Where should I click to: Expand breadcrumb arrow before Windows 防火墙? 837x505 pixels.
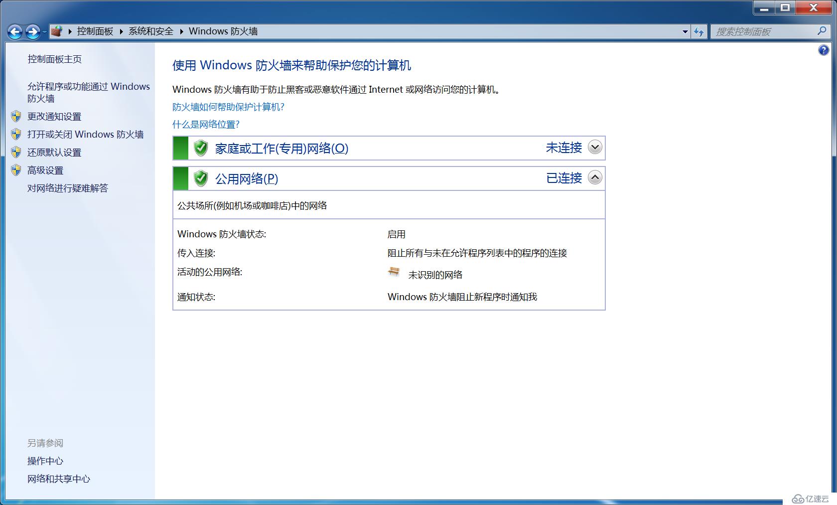tap(181, 31)
